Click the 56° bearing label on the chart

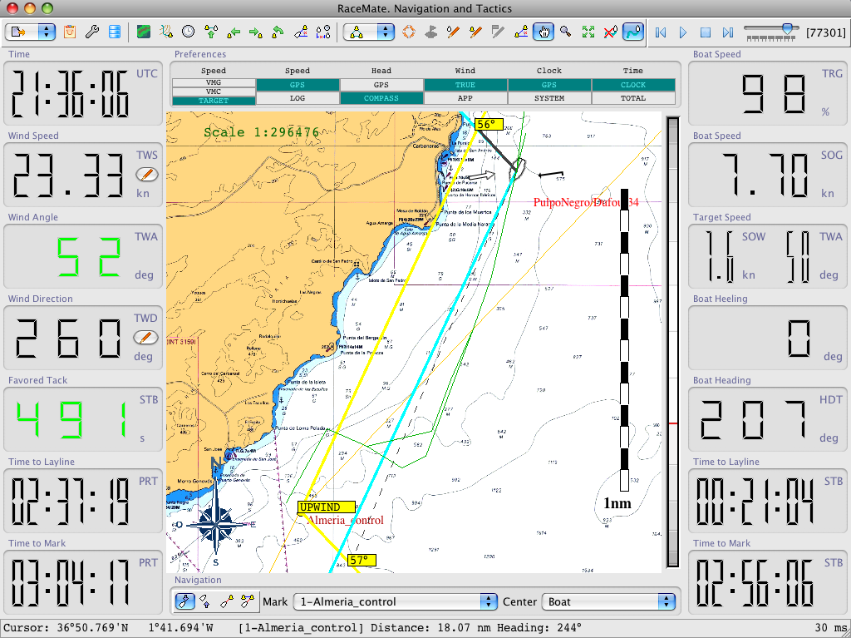coord(489,125)
